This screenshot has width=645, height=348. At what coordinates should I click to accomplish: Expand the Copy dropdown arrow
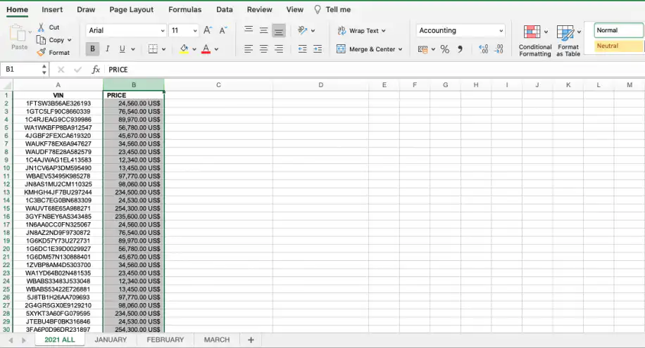tap(69, 40)
